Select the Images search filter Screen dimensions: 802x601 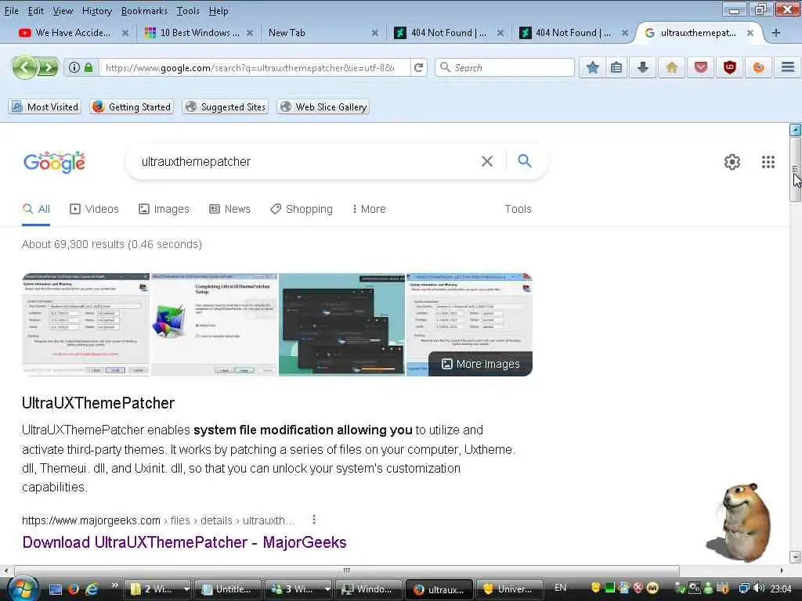tap(164, 209)
